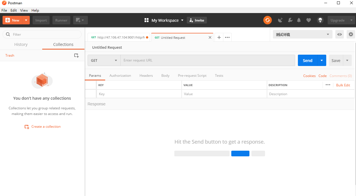This screenshot has width=356, height=196.
Task: Close the Untitled Request tab
Action: coord(210,37)
